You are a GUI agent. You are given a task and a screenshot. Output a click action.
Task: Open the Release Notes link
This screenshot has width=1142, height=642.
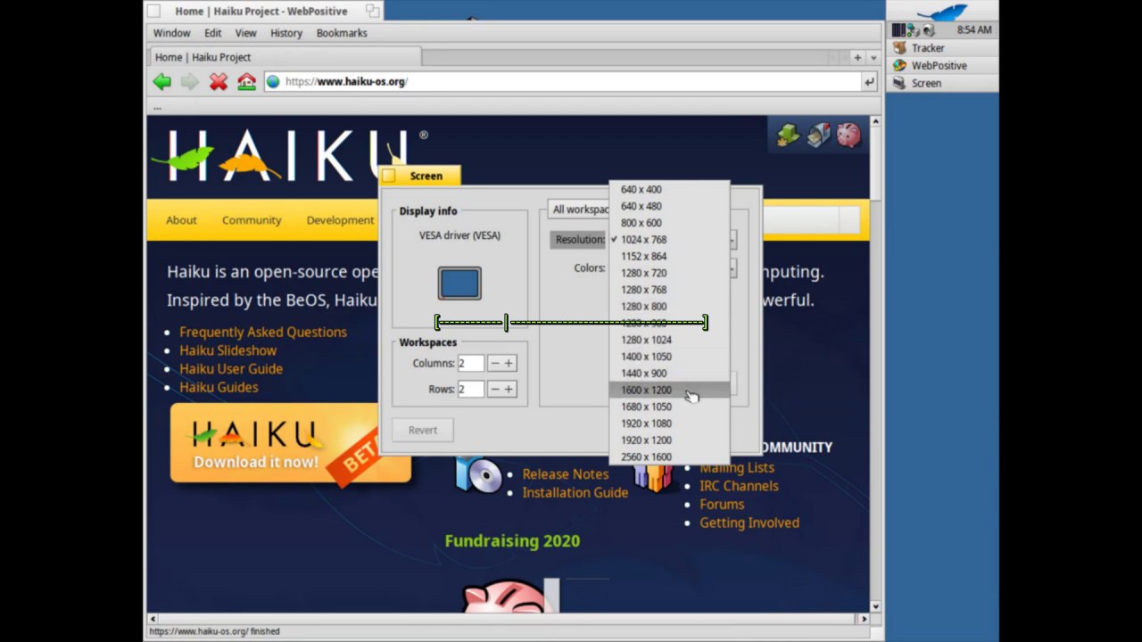click(566, 474)
